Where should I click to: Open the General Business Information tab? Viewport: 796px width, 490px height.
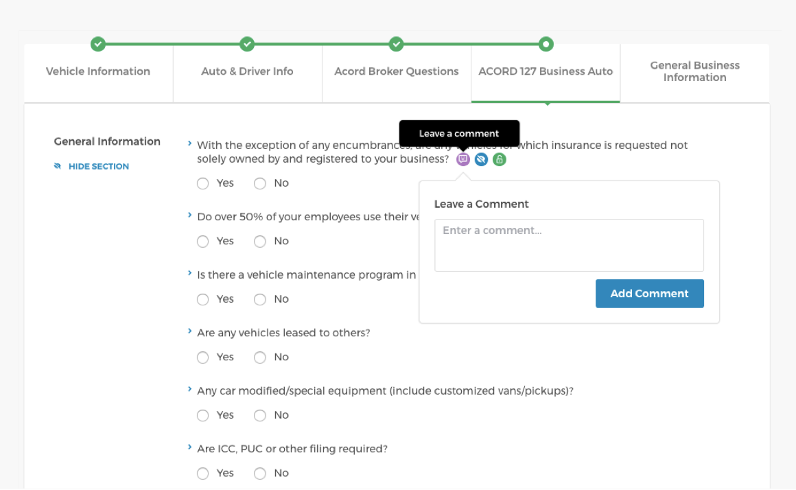[694, 71]
